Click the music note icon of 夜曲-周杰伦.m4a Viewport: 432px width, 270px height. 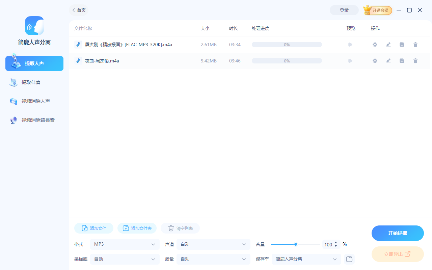click(x=78, y=61)
